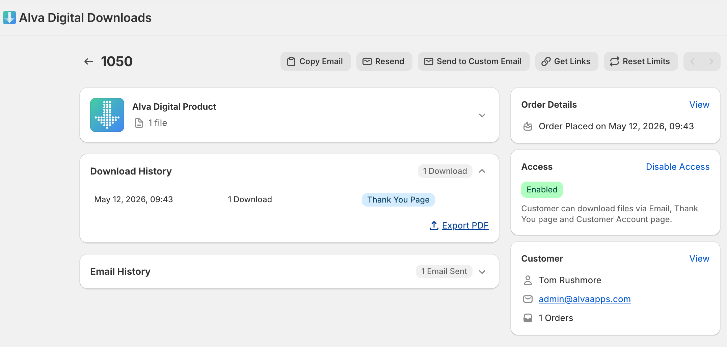The height and width of the screenshot is (347, 727).
Task: Open admin@alvaapps.com email link
Action: pyautogui.click(x=585, y=299)
